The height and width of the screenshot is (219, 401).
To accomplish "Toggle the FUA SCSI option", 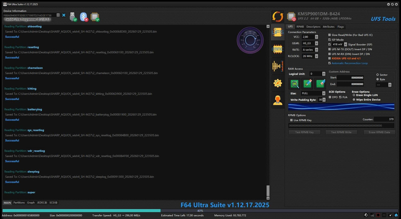I will tap(340, 97).
